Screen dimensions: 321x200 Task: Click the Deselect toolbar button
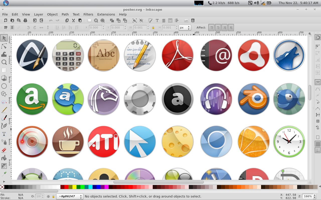[19, 27]
